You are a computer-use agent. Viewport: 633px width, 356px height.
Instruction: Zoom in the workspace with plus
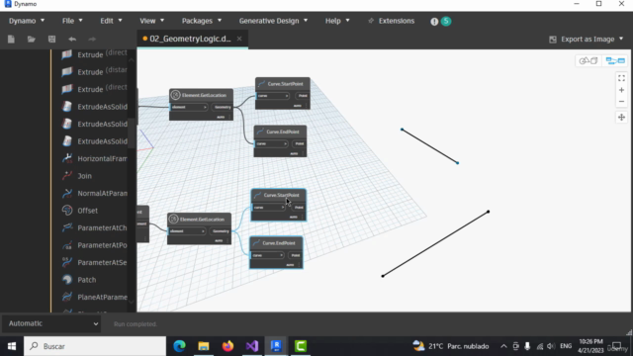621,90
